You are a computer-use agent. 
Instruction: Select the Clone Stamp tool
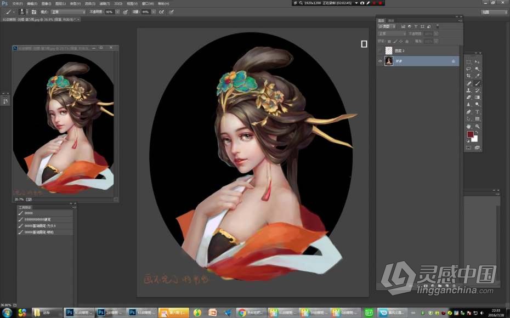coord(468,90)
